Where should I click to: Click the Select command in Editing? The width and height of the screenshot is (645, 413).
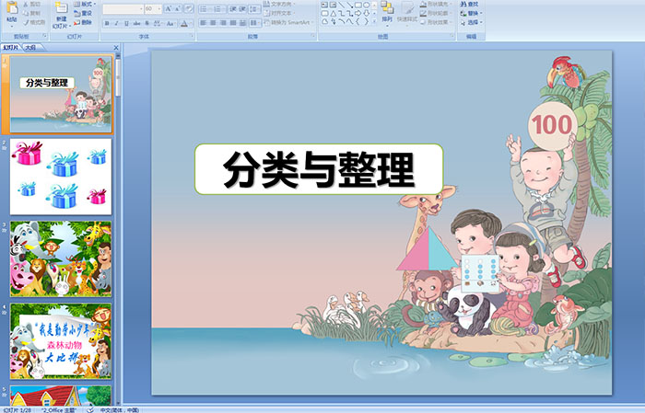pyautogui.click(x=471, y=22)
